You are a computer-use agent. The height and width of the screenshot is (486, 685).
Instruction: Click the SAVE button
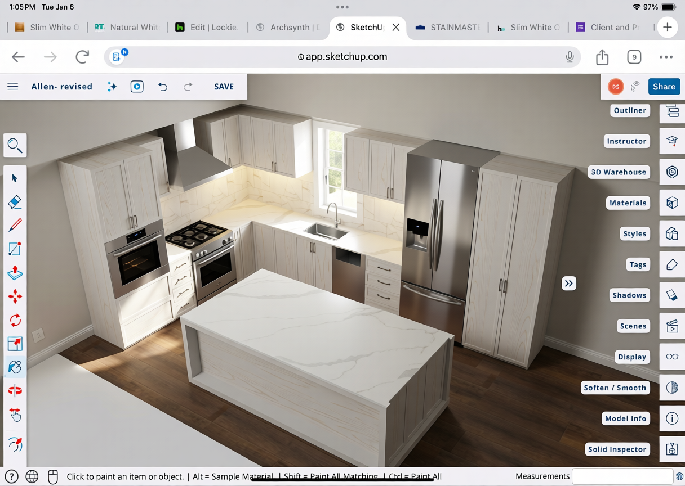click(x=224, y=87)
